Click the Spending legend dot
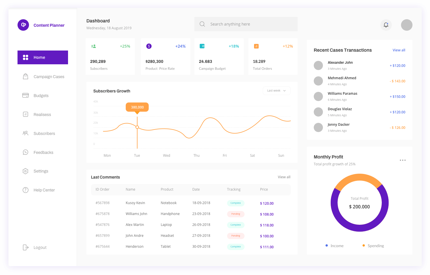The height and width of the screenshot is (275, 430). pyautogui.click(x=364, y=245)
